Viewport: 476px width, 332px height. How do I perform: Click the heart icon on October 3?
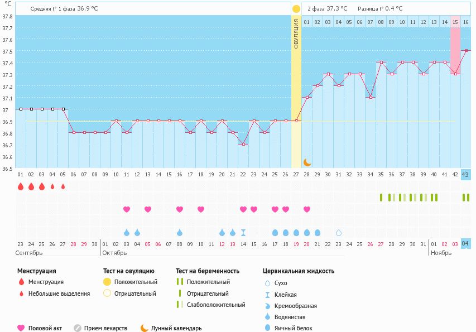click(x=127, y=209)
